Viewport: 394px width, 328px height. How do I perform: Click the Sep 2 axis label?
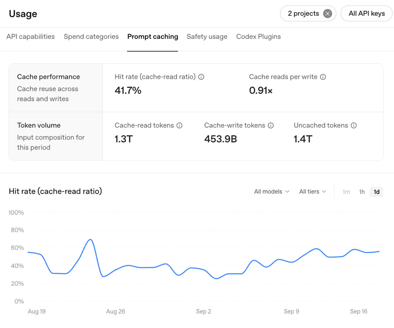[x=204, y=312]
